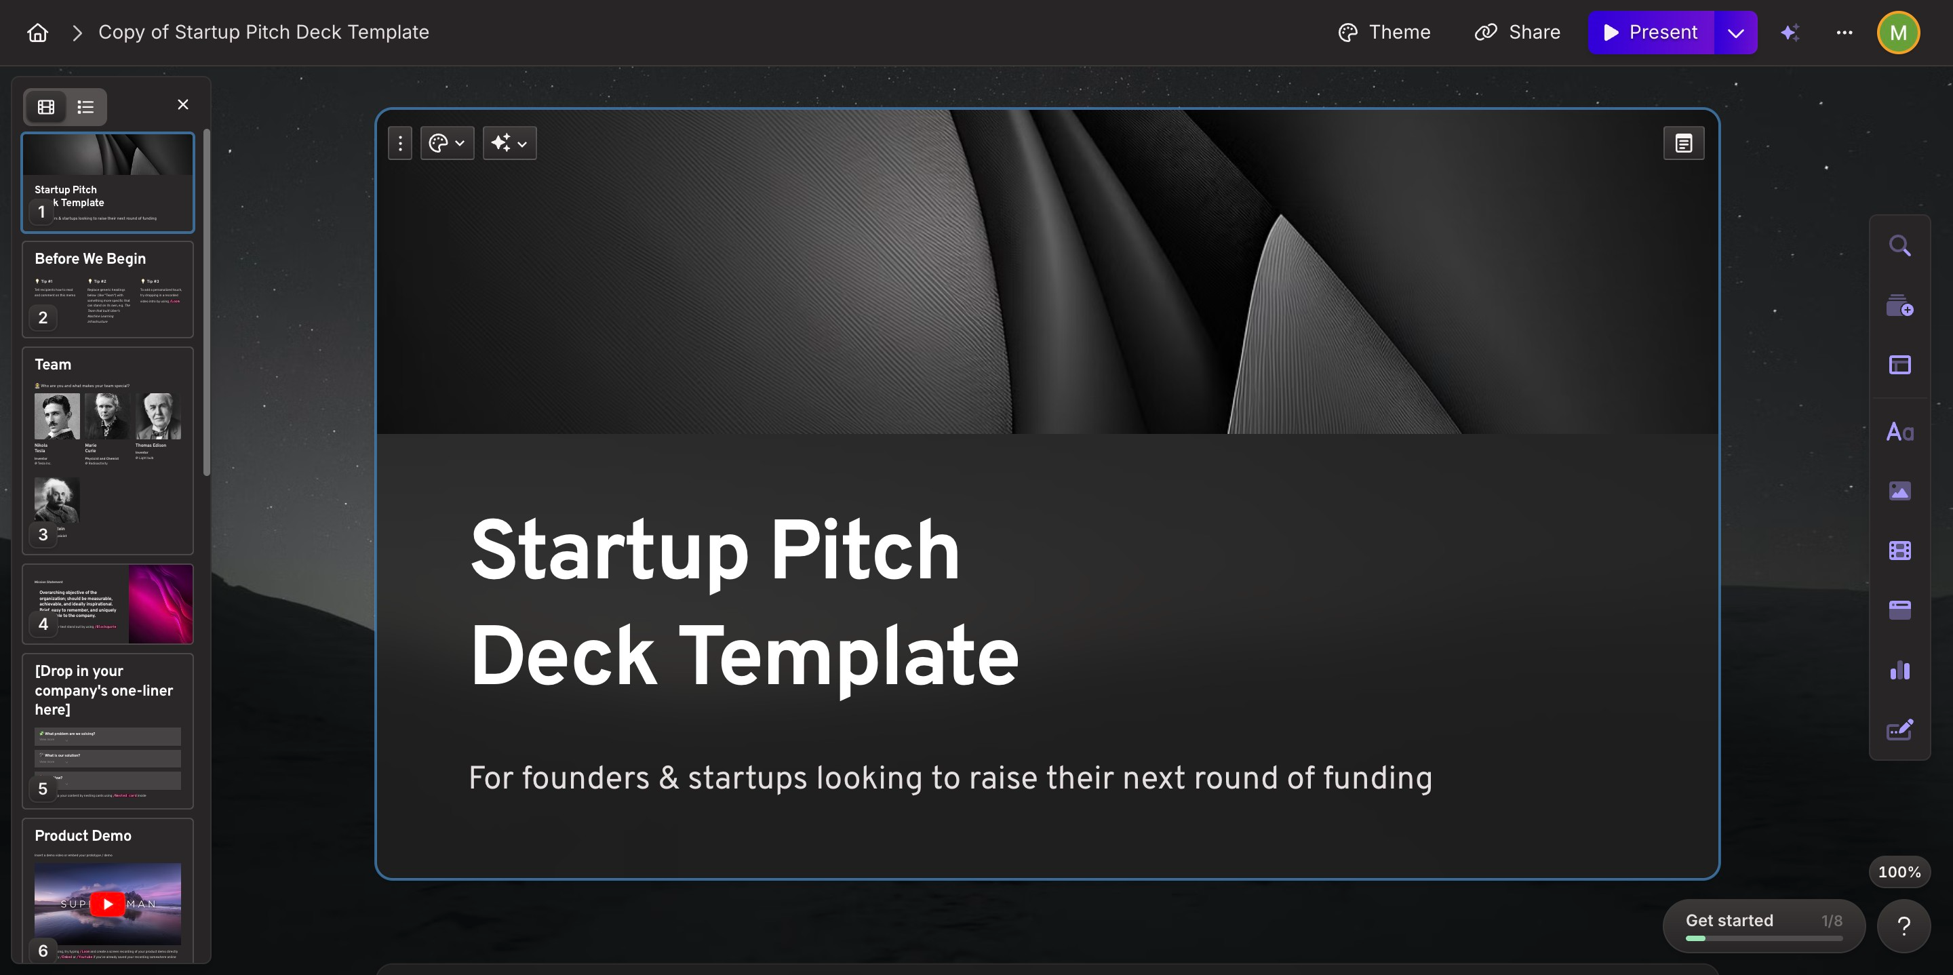Open the video and media embed panel
This screenshot has width=1953, height=975.
click(1899, 551)
